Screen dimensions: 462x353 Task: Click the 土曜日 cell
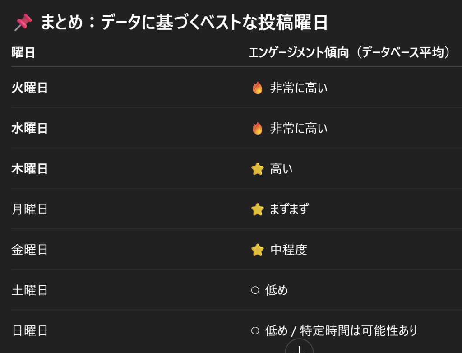[30, 290]
